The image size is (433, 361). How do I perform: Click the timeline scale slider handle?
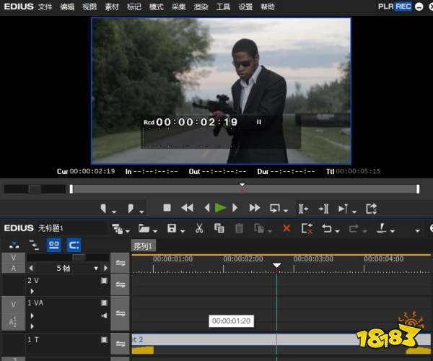pyautogui.click(x=79, y=257)
